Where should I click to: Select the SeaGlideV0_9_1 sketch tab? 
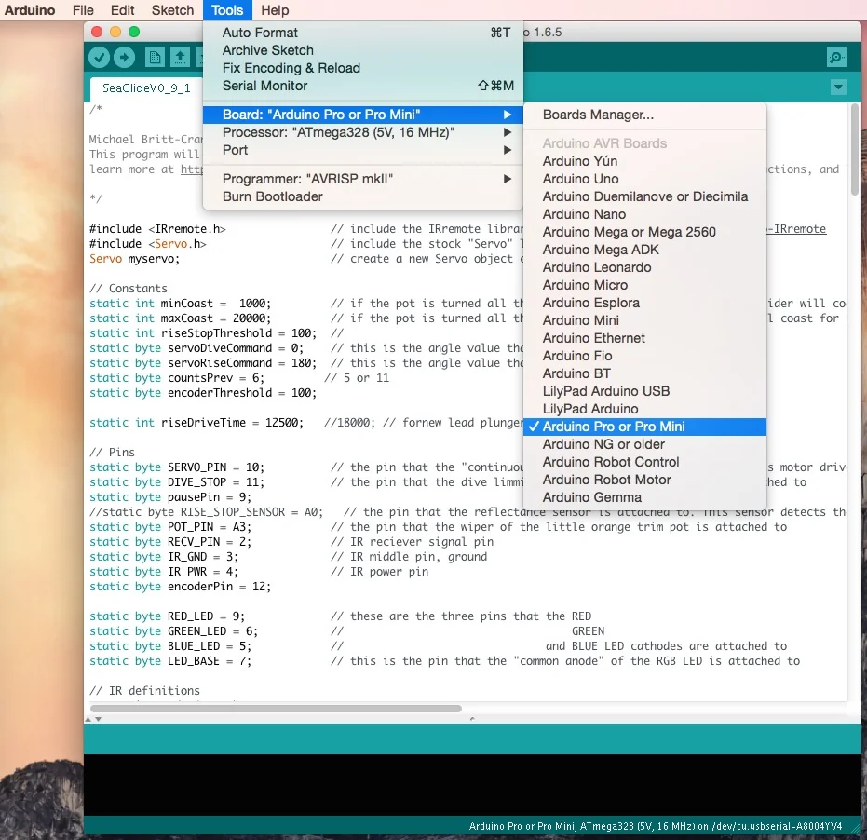click(146, 88)
